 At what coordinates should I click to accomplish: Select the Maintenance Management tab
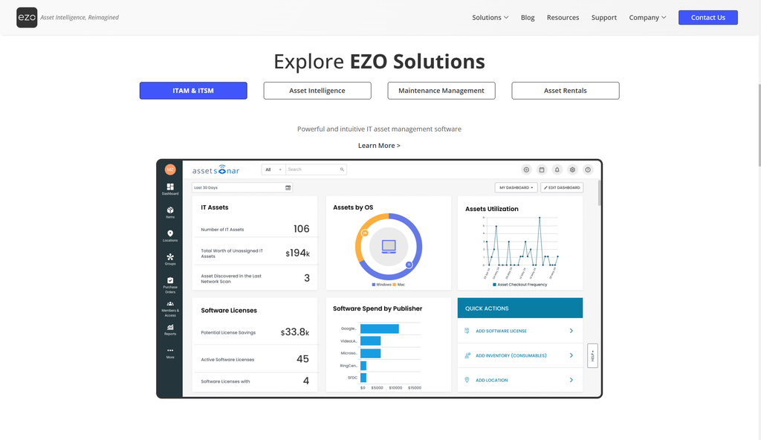click(x=441, y=90)
